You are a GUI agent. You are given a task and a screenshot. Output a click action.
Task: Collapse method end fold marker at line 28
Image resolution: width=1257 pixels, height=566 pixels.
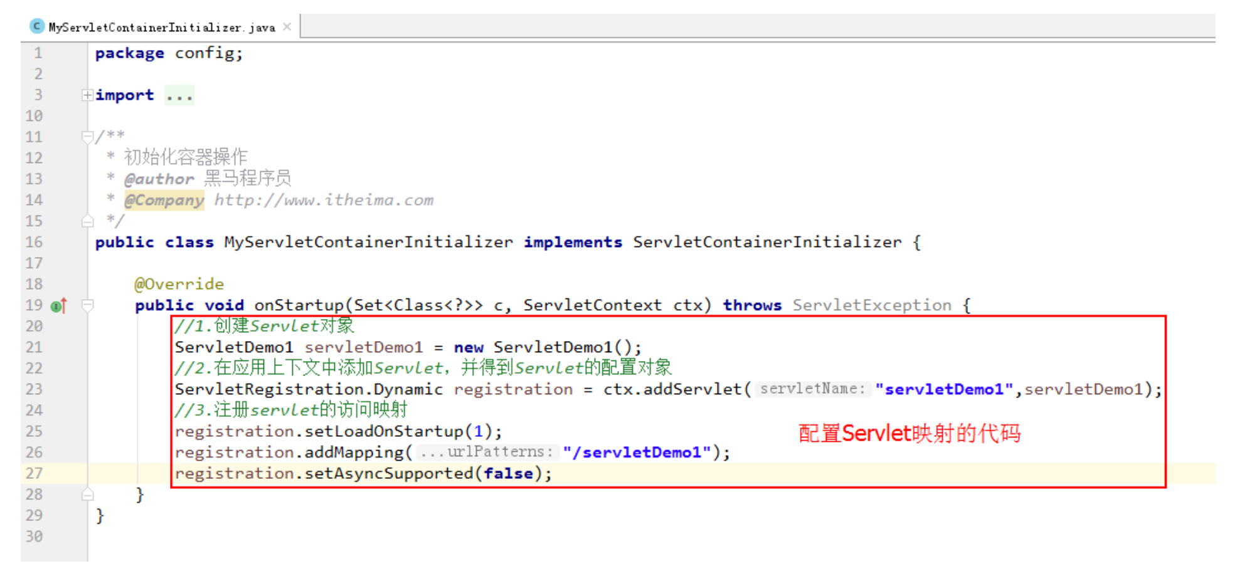(x=87, y=495)
